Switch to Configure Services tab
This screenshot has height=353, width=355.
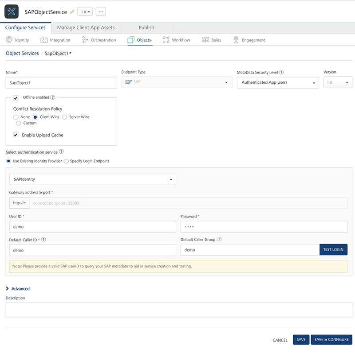(x=25, y=27)
